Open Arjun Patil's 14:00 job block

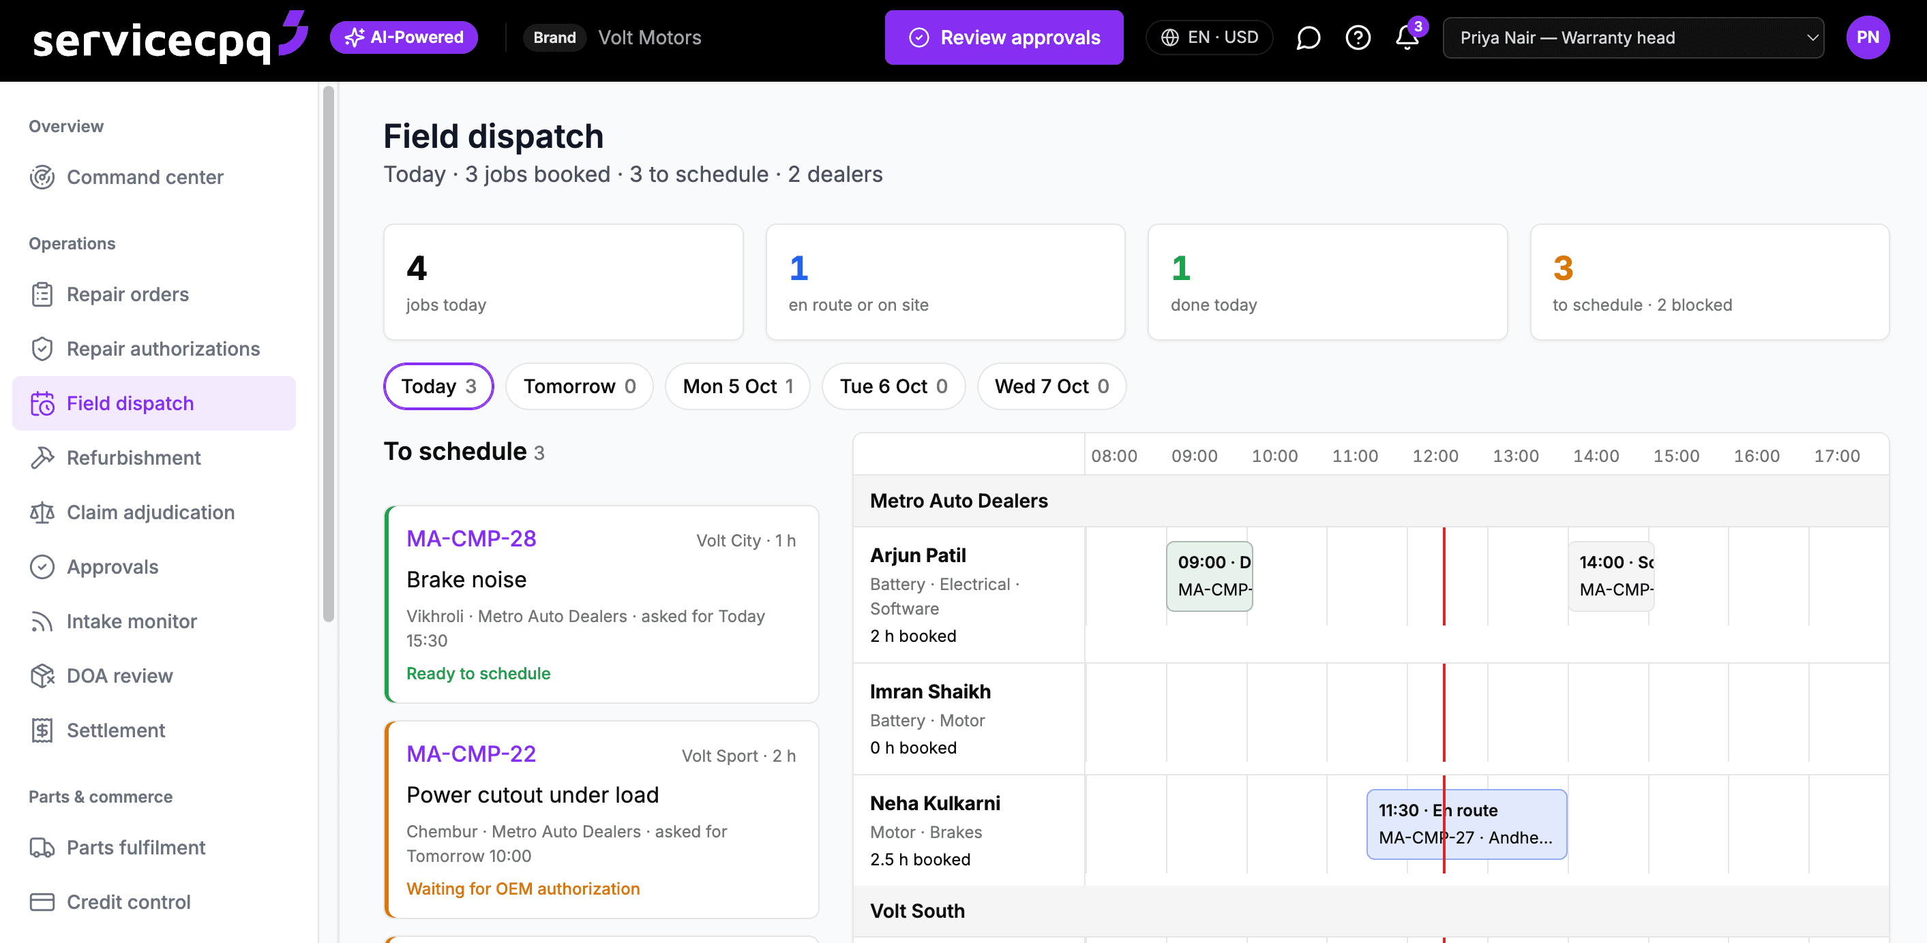(1611, 576)
